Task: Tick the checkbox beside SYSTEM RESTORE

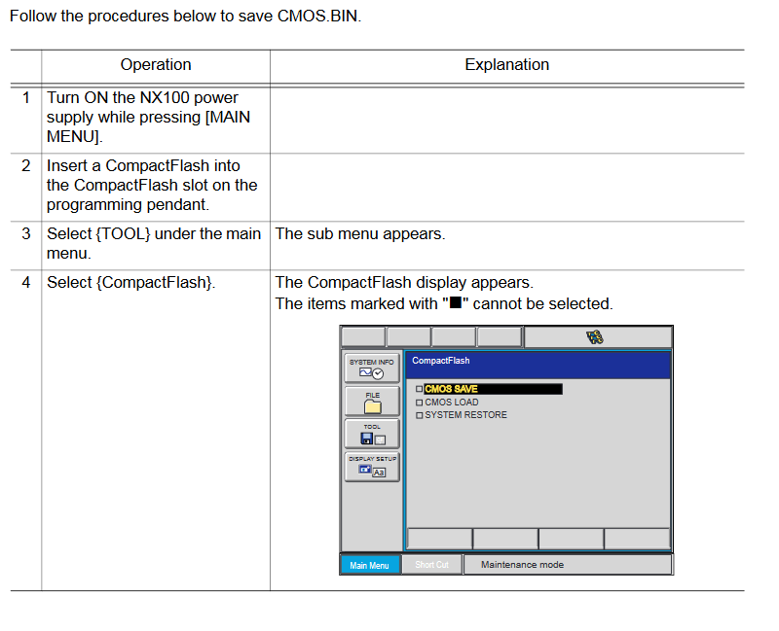Action: coord(420,415)
